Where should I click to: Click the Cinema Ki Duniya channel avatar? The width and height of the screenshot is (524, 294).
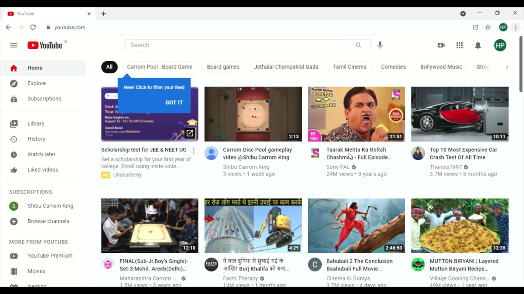[x=315, y=265]
